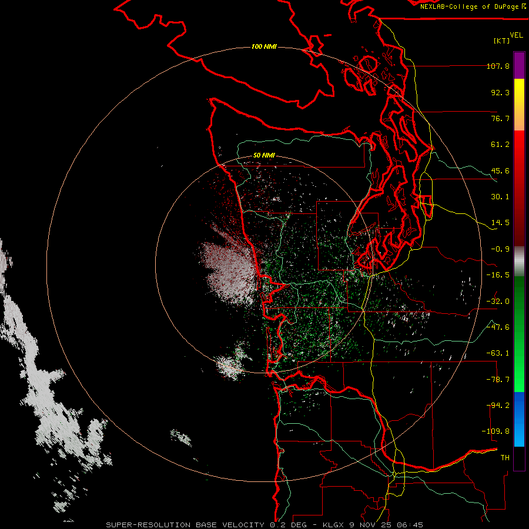Click the 50 NMI range ring label
This screenshot has width=529, height=529.
[264, 156]
